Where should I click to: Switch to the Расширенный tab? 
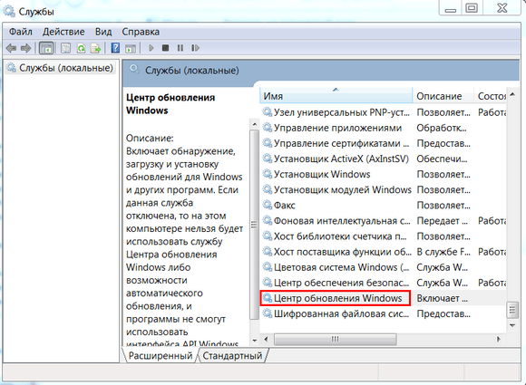(x=161, y=355)
